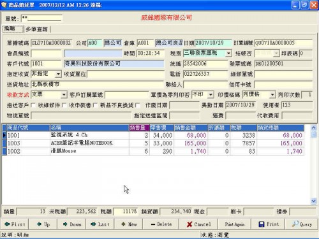
Task: Click the 單據號碼 field SL0710A0000002
Action: pyautogui.click(x=52, y=43)
